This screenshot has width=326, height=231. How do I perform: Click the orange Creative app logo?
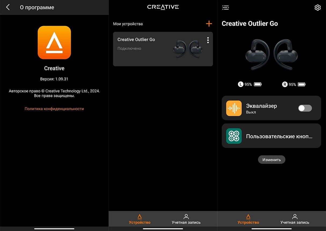[x=54, y=42]
